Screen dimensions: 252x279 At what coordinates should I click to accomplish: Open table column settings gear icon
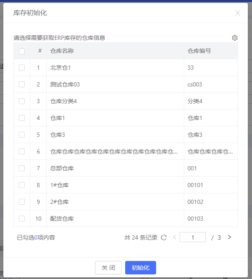234,38
